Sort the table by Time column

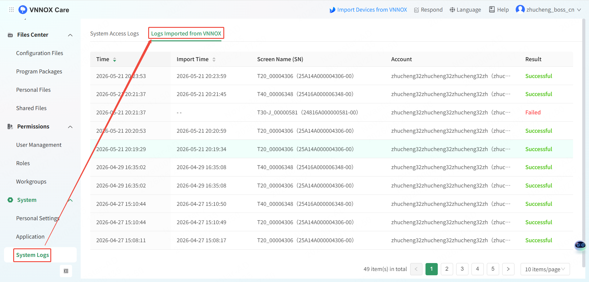pyautogui.click(x=114, y=60)
